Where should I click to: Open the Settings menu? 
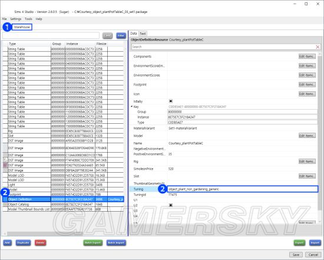[16, 19]
